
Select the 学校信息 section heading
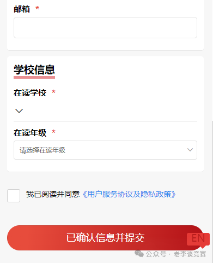(34, 70)
